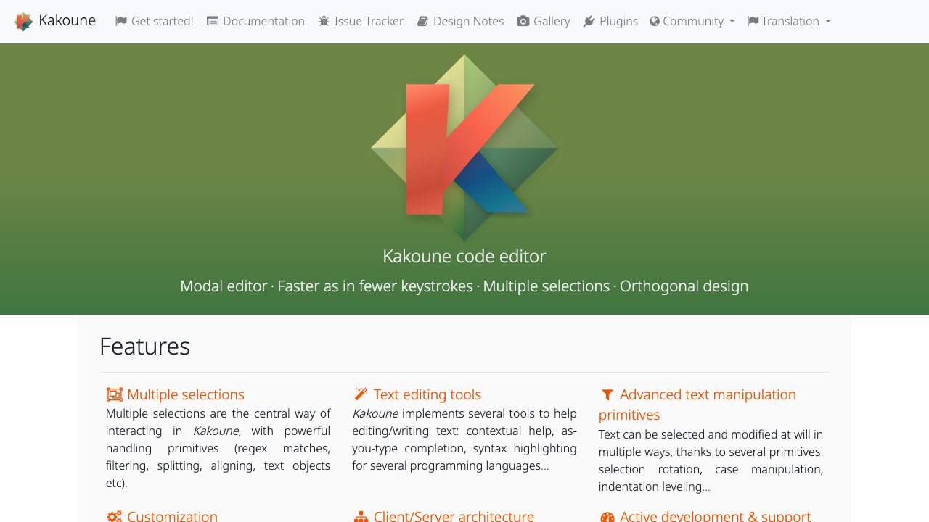Expand the Translation dropdown caret
The width and height of the screenshot is (929, 522).
coord(828,22)
